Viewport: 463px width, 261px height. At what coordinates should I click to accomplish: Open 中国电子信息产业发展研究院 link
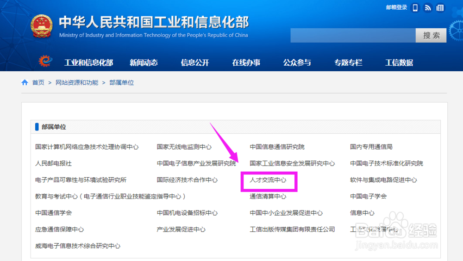[196, 163]
